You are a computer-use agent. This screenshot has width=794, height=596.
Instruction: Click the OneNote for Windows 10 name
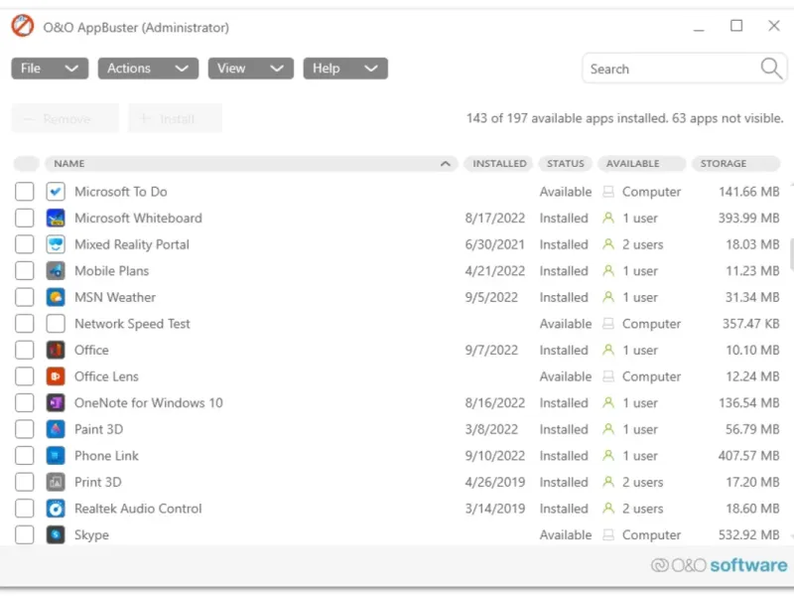tap(148, 403)
